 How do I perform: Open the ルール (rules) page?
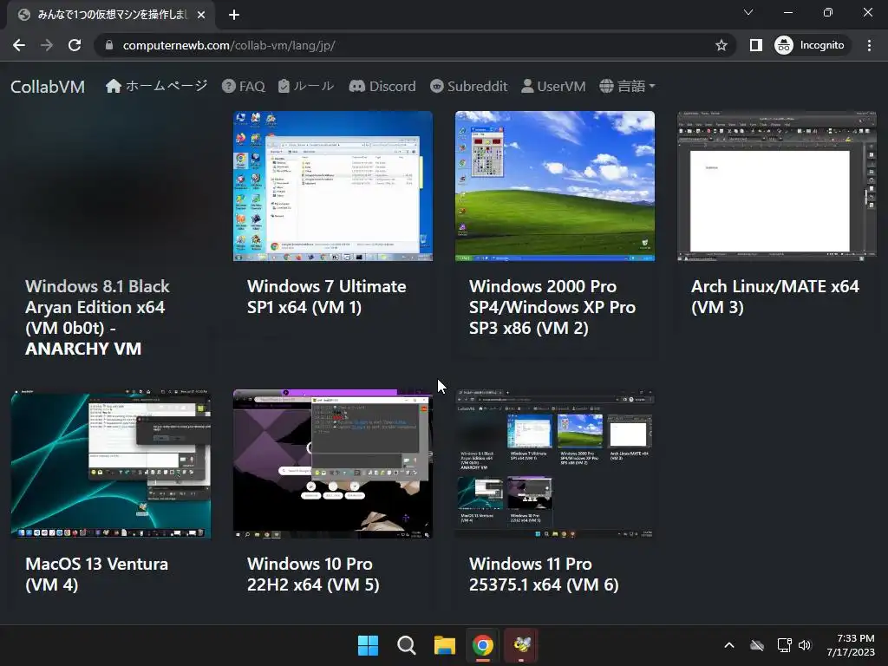coord(306,86)
